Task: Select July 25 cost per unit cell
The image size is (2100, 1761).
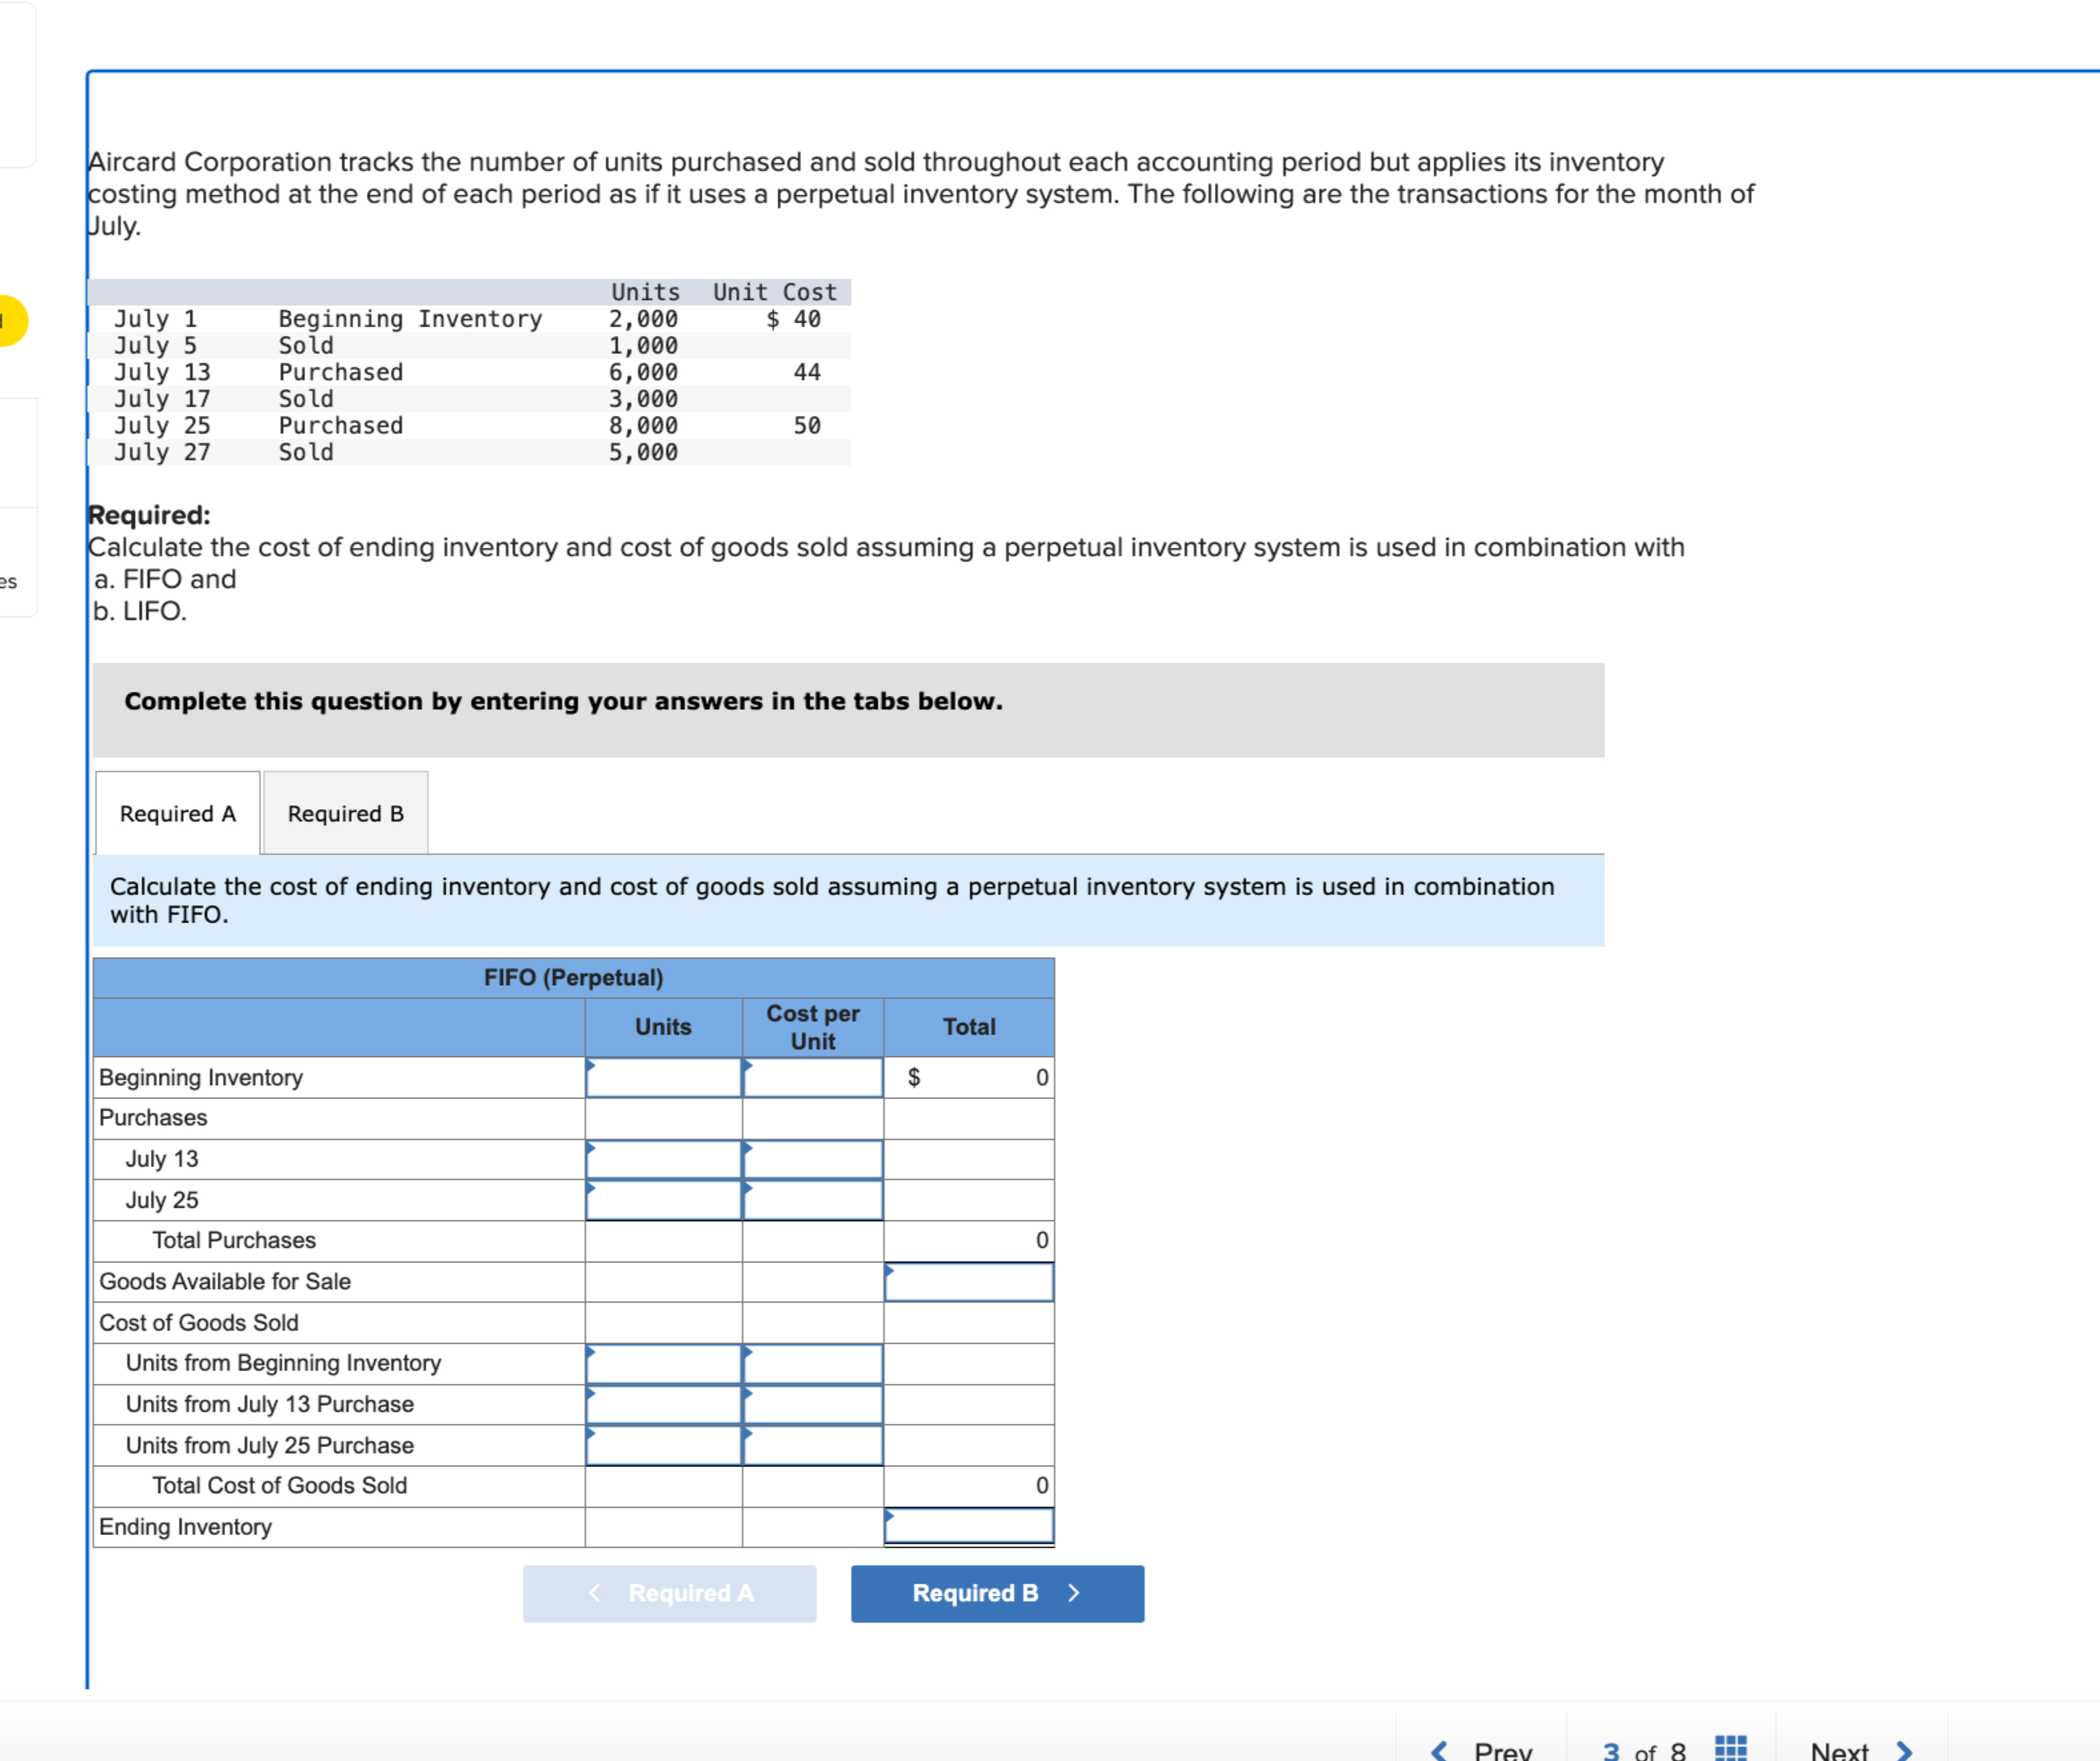Action: click(x=812, y=1200)
